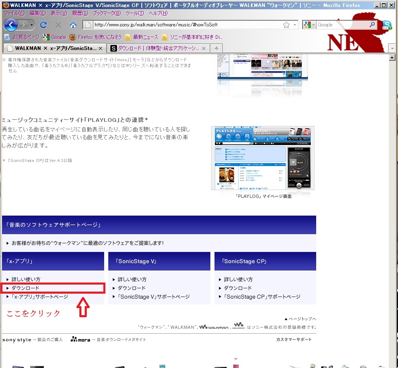Close the WALKMAN × x-アプリ tab
This screenshot has height=368, width=398.
[x=100, y=48]
